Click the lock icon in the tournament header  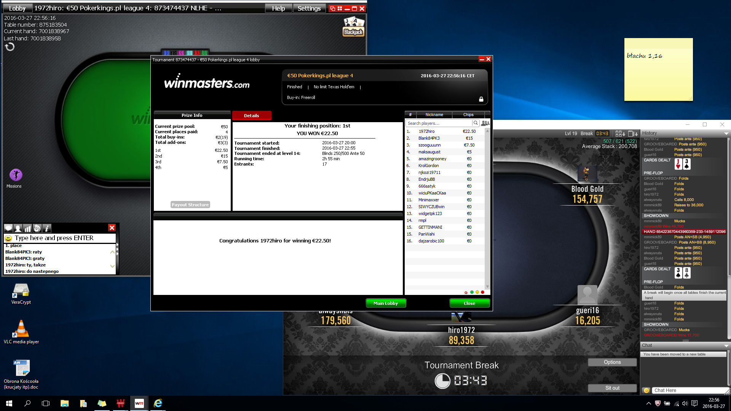coord(481,99)
